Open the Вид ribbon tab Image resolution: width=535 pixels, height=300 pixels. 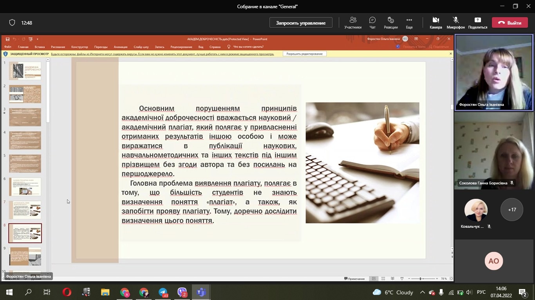(x=201, y=47)
